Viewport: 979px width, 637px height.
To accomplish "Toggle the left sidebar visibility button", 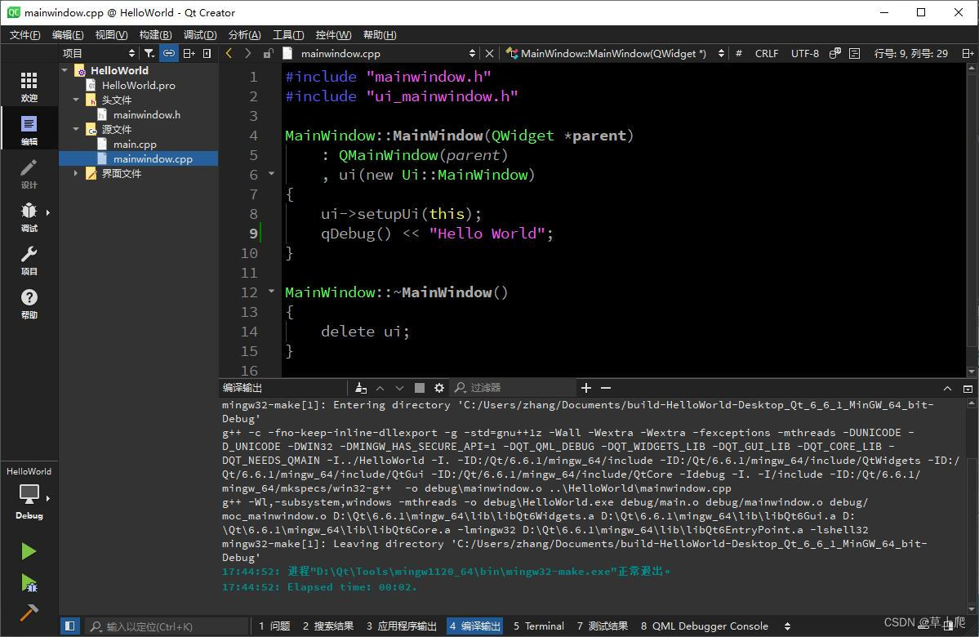I will (x=70, y=626).
